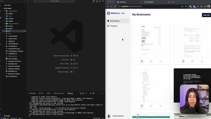This screenshot has width=211, height=119.
Task: Open browser extensions puzzle icon
Action: 201,6
